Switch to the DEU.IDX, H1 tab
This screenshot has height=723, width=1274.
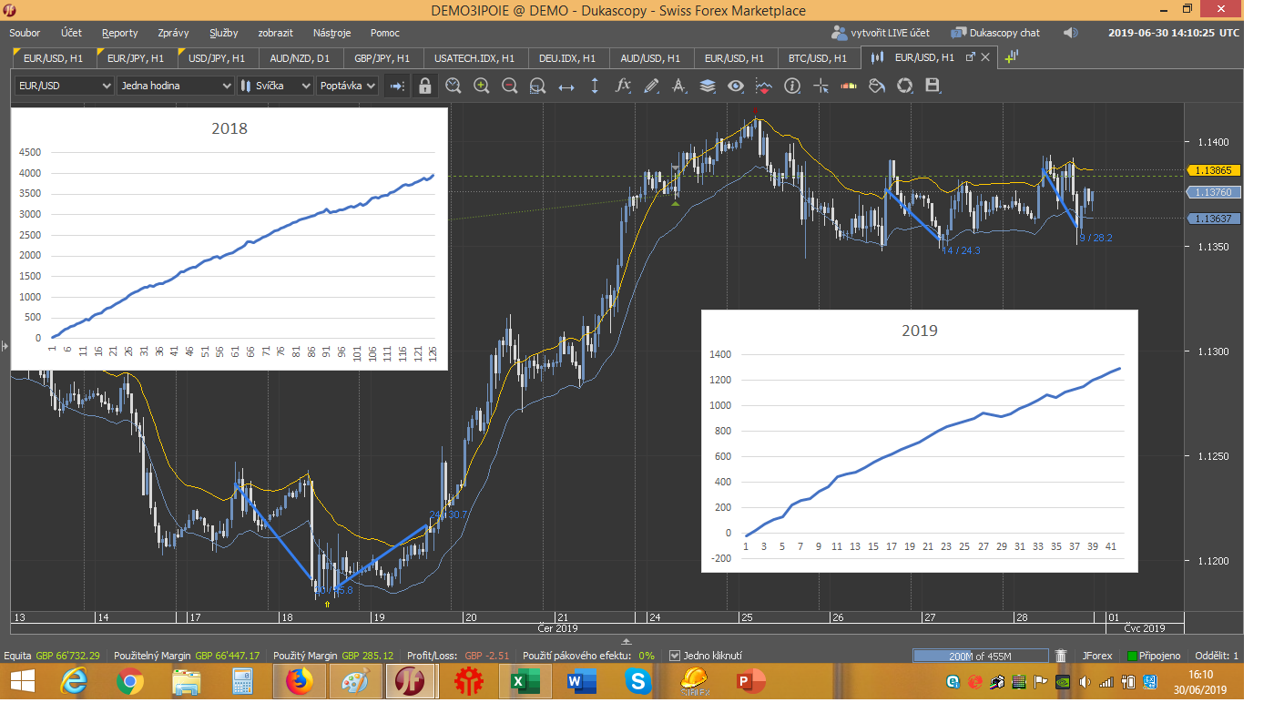coord(567,57)
